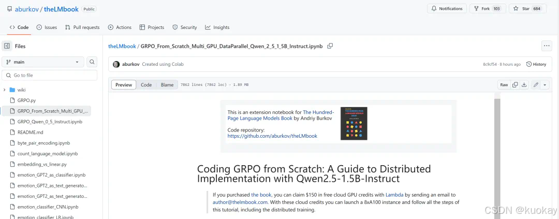The width and height of the screenshot is (559, 219).
Task: Fork the repository
Action: click(x=488, y=9)
